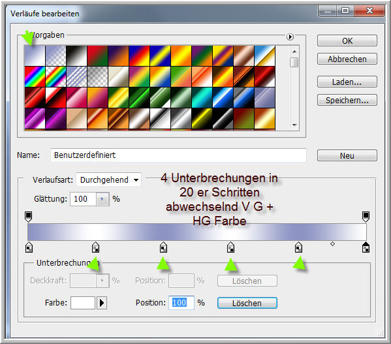The width and height of the screenshot is (391, 344).
Task: Click the white Farbe color swatch
Action: tap(83, 303)
